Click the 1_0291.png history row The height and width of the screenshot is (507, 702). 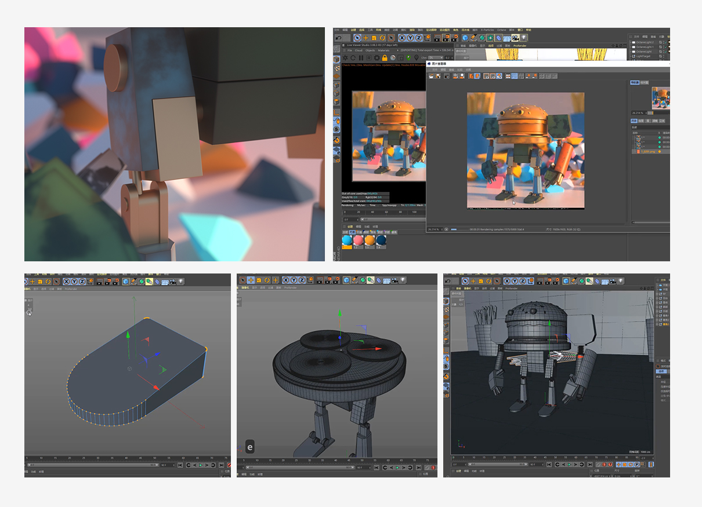[650, 151]
